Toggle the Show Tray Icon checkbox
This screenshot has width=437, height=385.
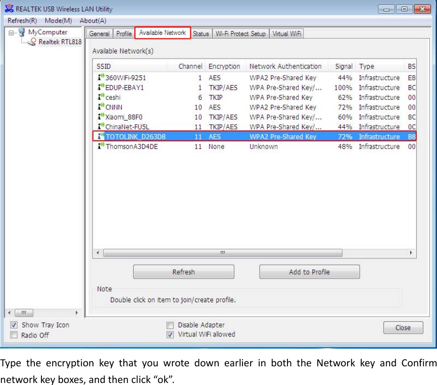(14, 325)
